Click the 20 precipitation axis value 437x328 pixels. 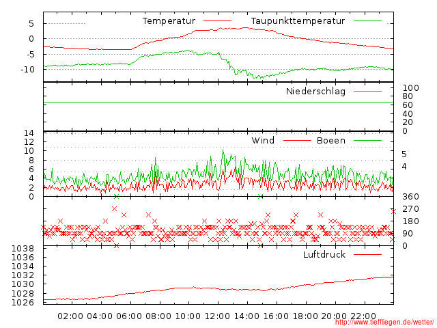pos(408,122)
